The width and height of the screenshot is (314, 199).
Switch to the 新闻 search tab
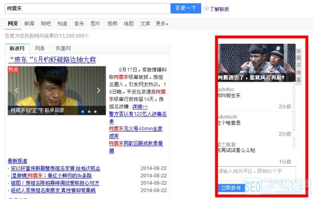[29, 24]
